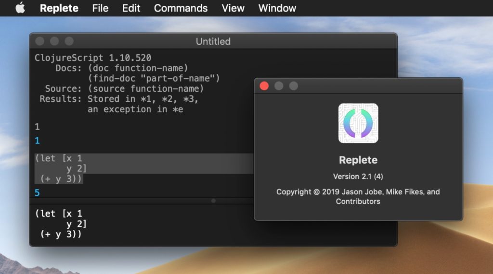This screenshot has width=493, height=274.
Task: Click the split pane divider handle
Action: (213, 201)
